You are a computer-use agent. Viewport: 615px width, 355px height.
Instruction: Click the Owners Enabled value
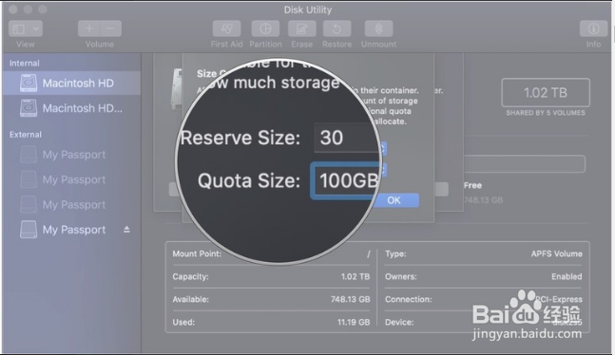567,276
